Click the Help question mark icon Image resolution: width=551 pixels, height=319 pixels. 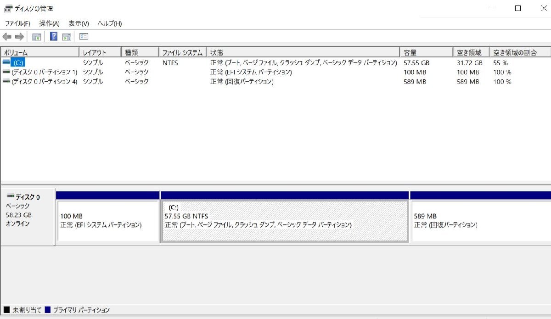coord(54,36)
